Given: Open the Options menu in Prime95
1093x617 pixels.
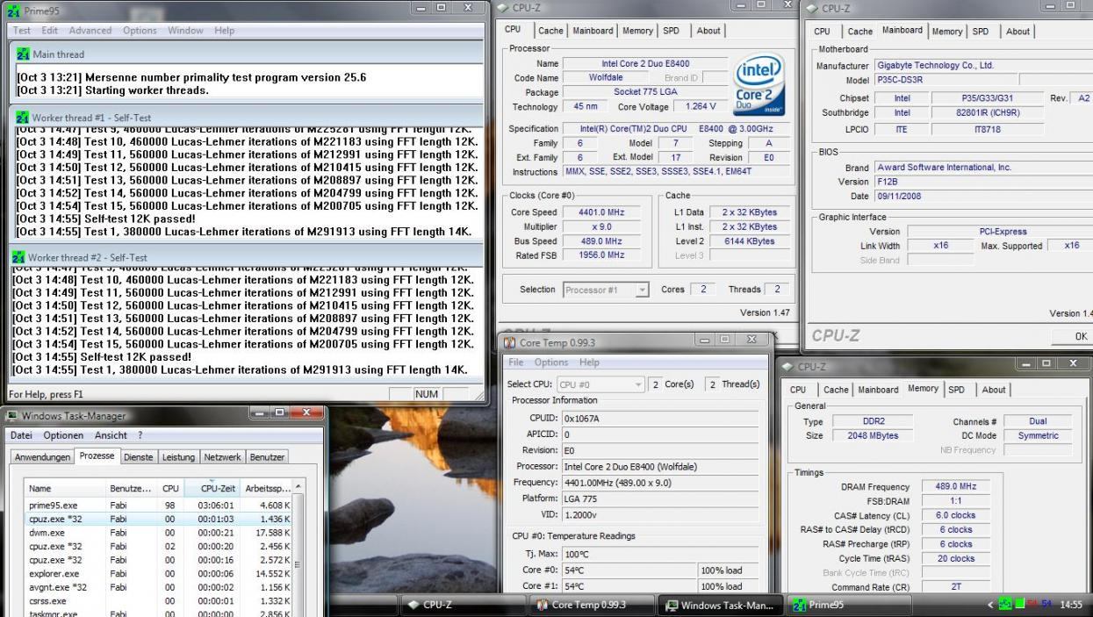Looking at the screenshot, I should tap(140, 31).
